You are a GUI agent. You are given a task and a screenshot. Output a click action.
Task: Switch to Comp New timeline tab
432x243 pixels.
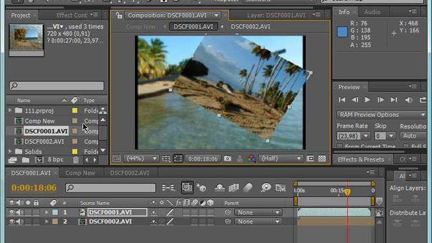pyautogui.click(x=80, y=173)
